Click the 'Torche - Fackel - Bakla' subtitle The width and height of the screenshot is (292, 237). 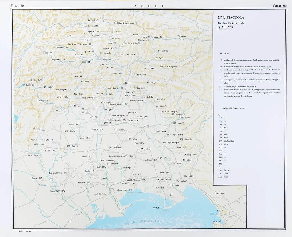pyautogui.click(x=231, y=23)
